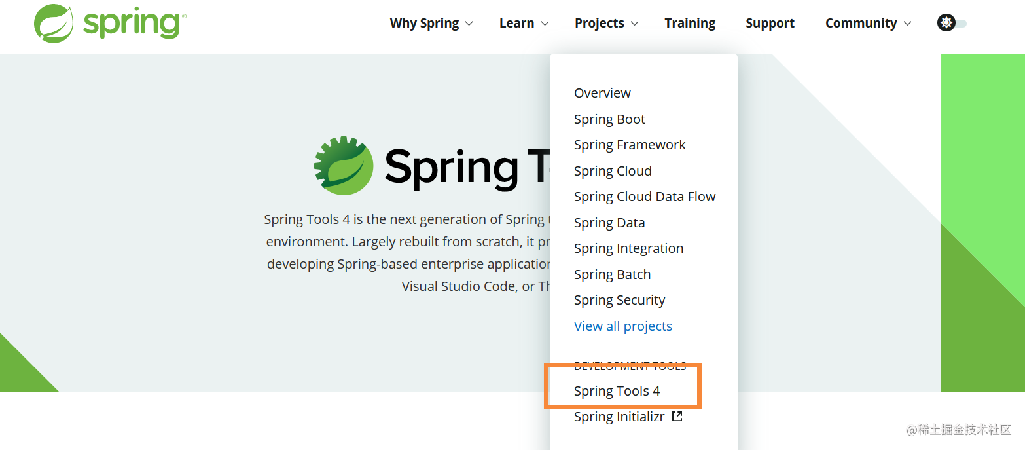
Task: Choose Spring Batch from the list
Action: pos(612,274)
